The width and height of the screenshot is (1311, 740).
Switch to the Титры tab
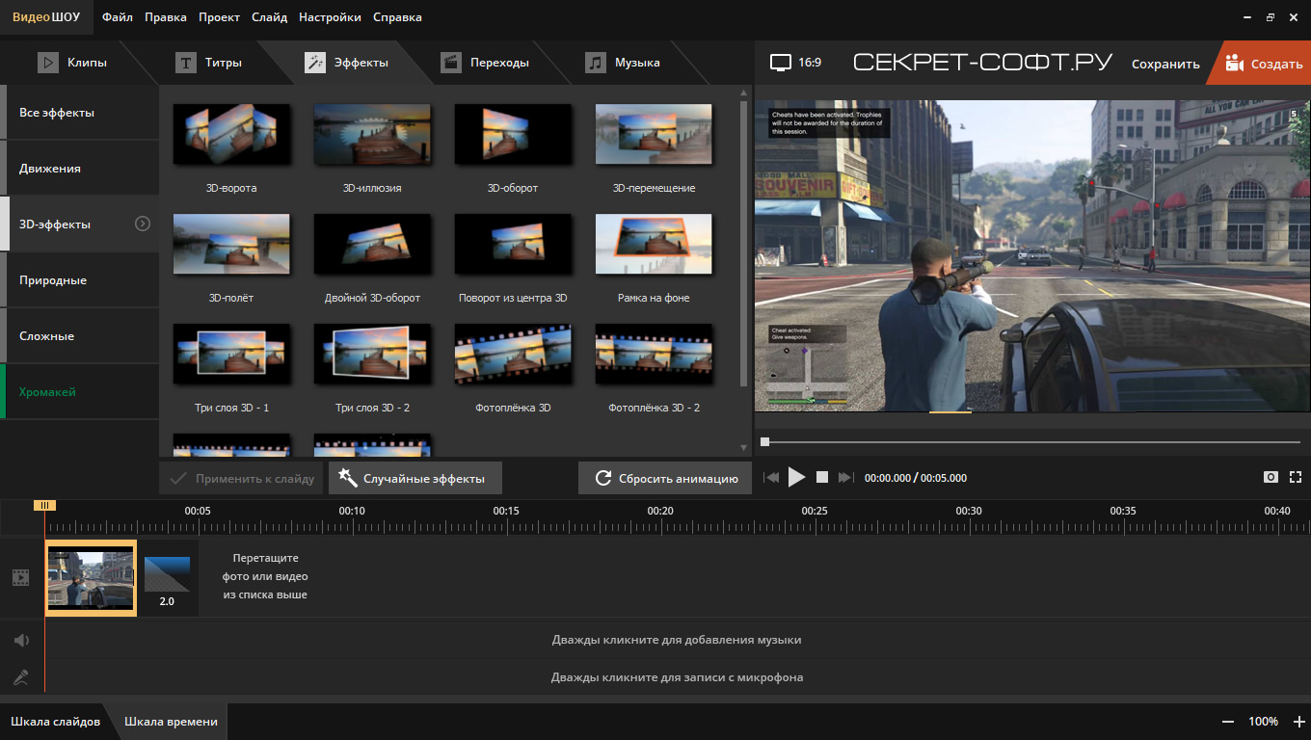208,63
